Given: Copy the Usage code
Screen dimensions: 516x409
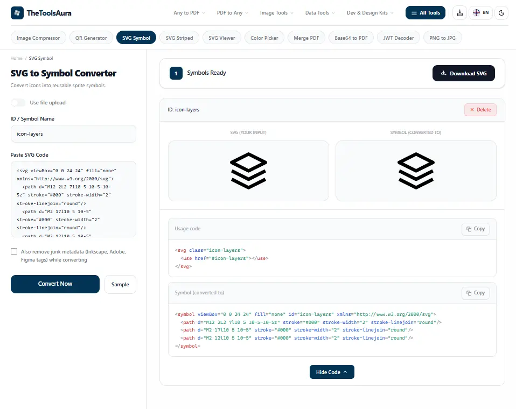Looking at the screenshot, I should point(476,229).
